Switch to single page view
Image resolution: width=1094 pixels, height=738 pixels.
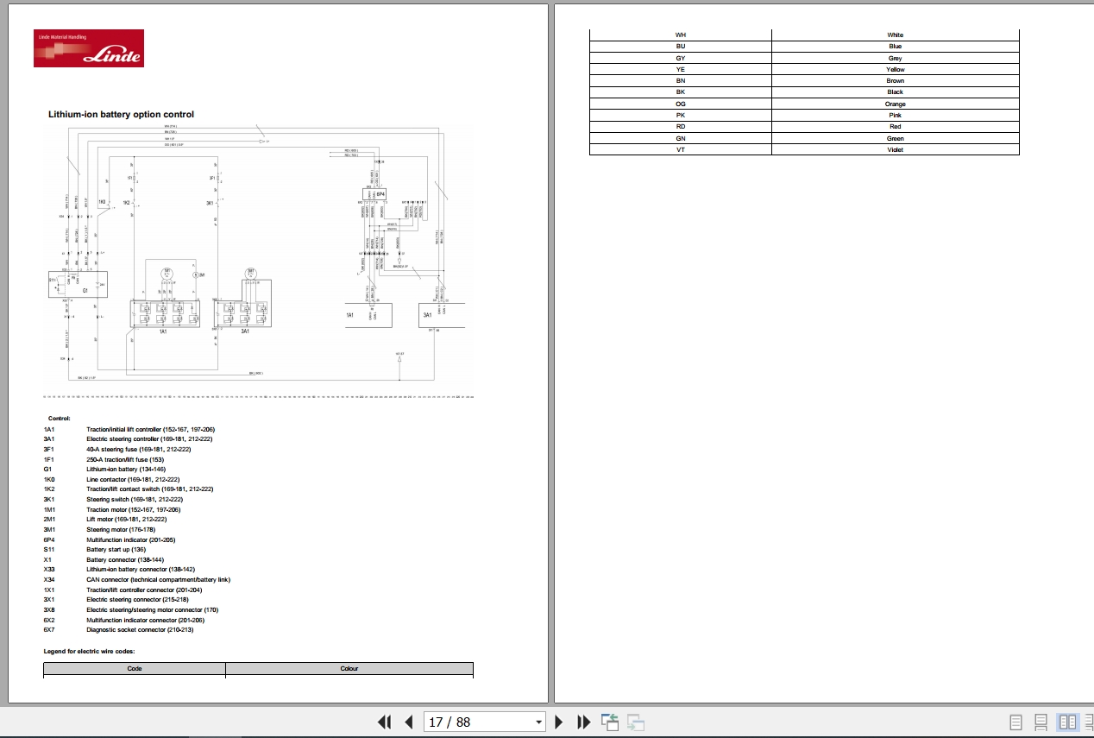pyautogui.click(x=1016, y=722)
